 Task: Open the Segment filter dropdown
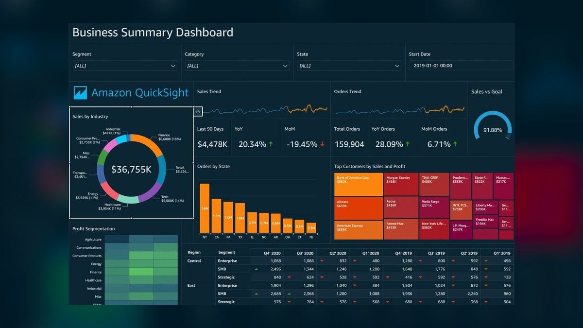point(125,66)
